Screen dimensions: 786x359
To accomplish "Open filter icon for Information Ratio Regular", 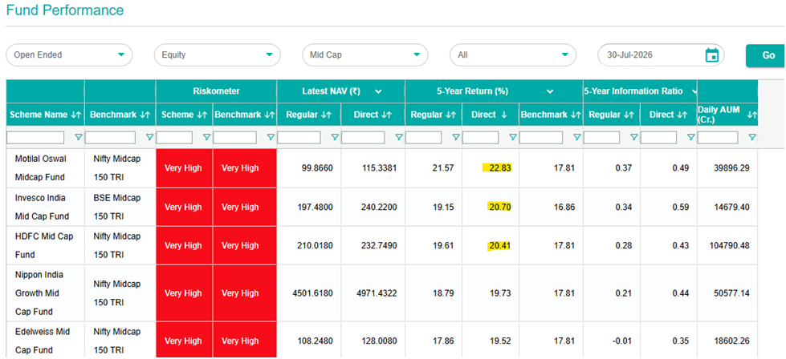I will [634, 137].
